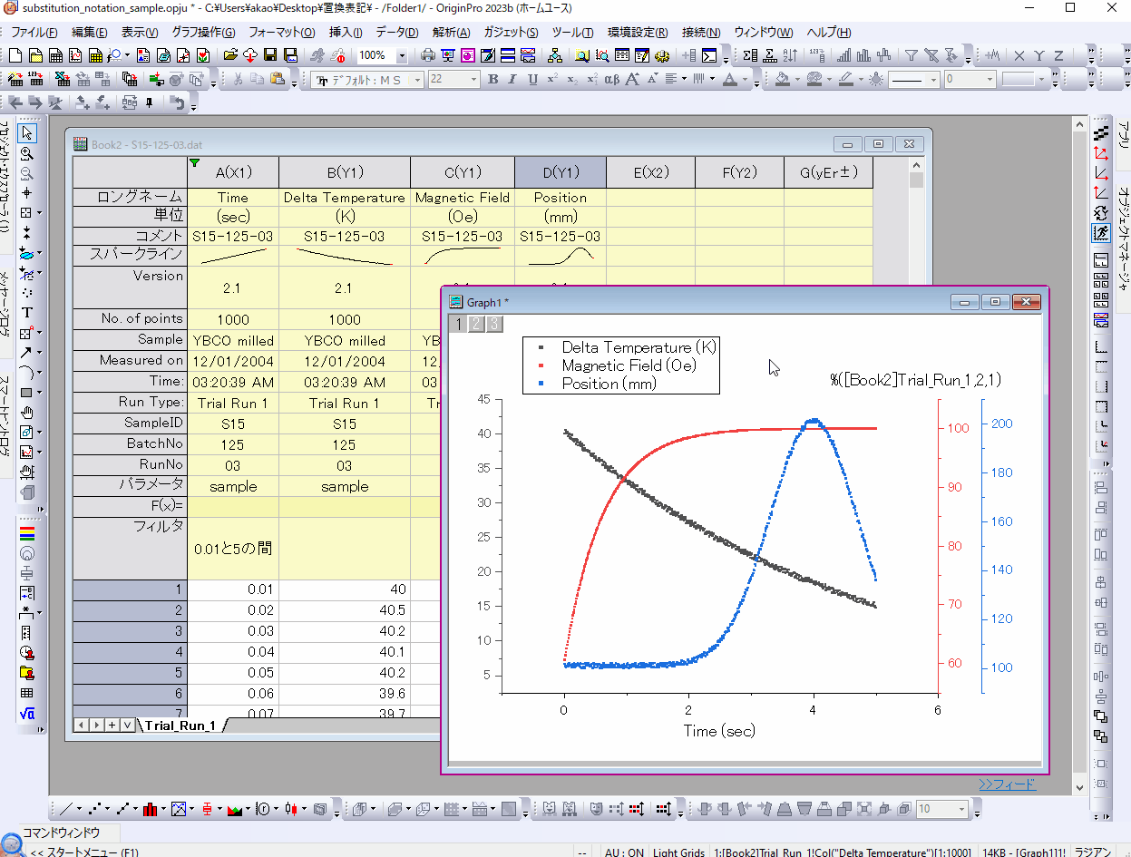Viewport: 1131px width, 857px height.
Task: Toggle Italic text formatting
Action: pyautogui.click(x=513, y=79)
